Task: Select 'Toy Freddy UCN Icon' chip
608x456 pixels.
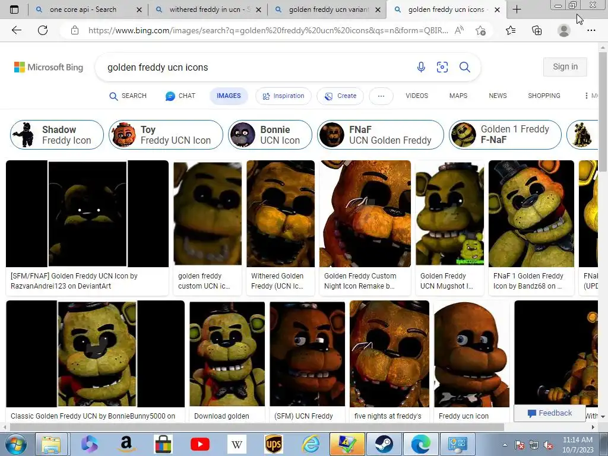Action: click(x=166, y=135)
